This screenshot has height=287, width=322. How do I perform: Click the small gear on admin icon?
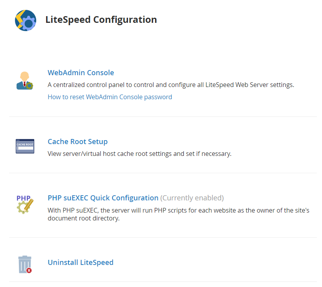click(30, 86)
